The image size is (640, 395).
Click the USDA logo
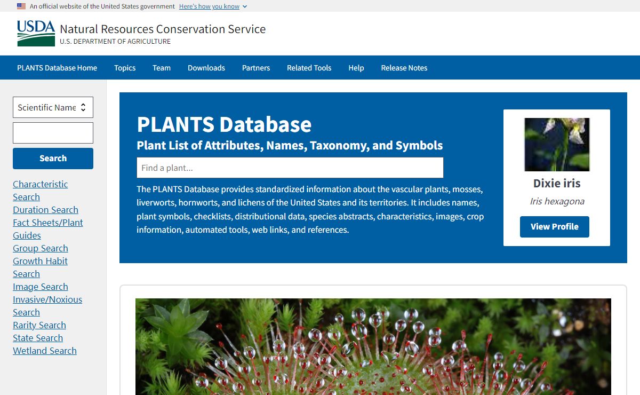click(36, 33)
